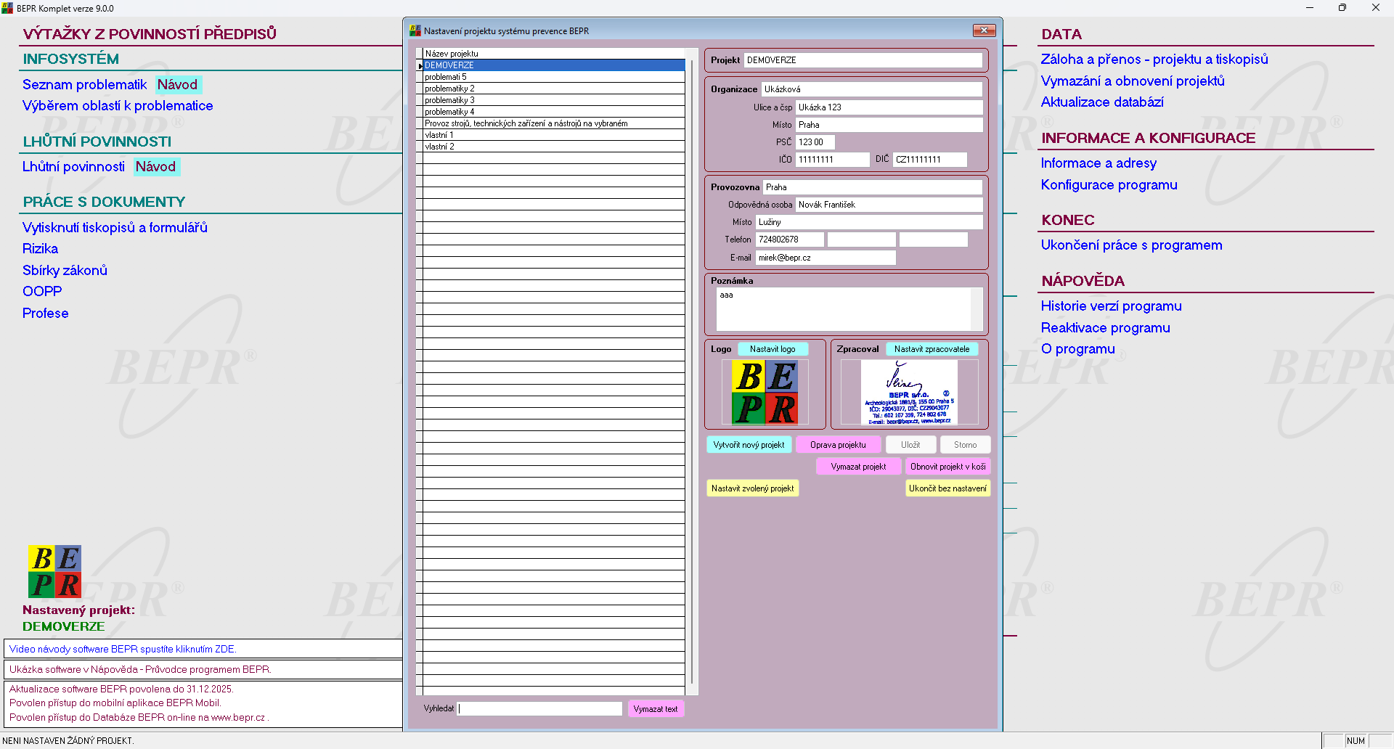Image resolution: width=1394 pixels, height=749 pixels.
Task: Click the Uložit button
Action: (x=910, y=445)
